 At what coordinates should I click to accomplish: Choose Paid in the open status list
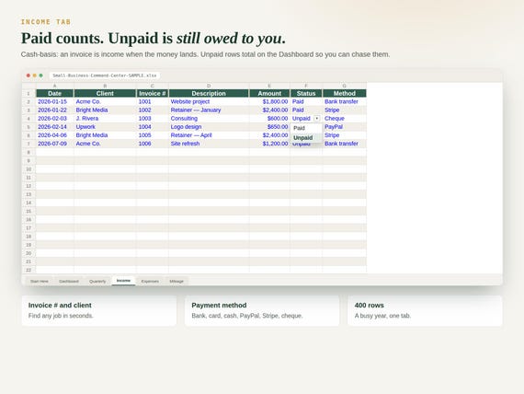point(306,128)
